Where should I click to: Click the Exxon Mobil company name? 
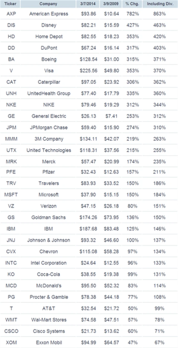[x=48, y=342]
